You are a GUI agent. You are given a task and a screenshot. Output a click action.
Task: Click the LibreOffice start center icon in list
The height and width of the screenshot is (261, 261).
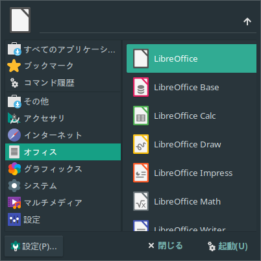click(x=141, y=58)
